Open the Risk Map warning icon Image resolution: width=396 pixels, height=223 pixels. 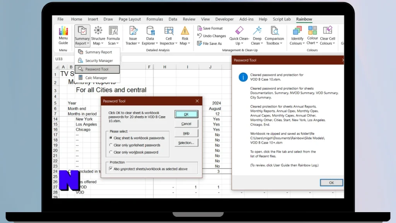coord(185,31)
